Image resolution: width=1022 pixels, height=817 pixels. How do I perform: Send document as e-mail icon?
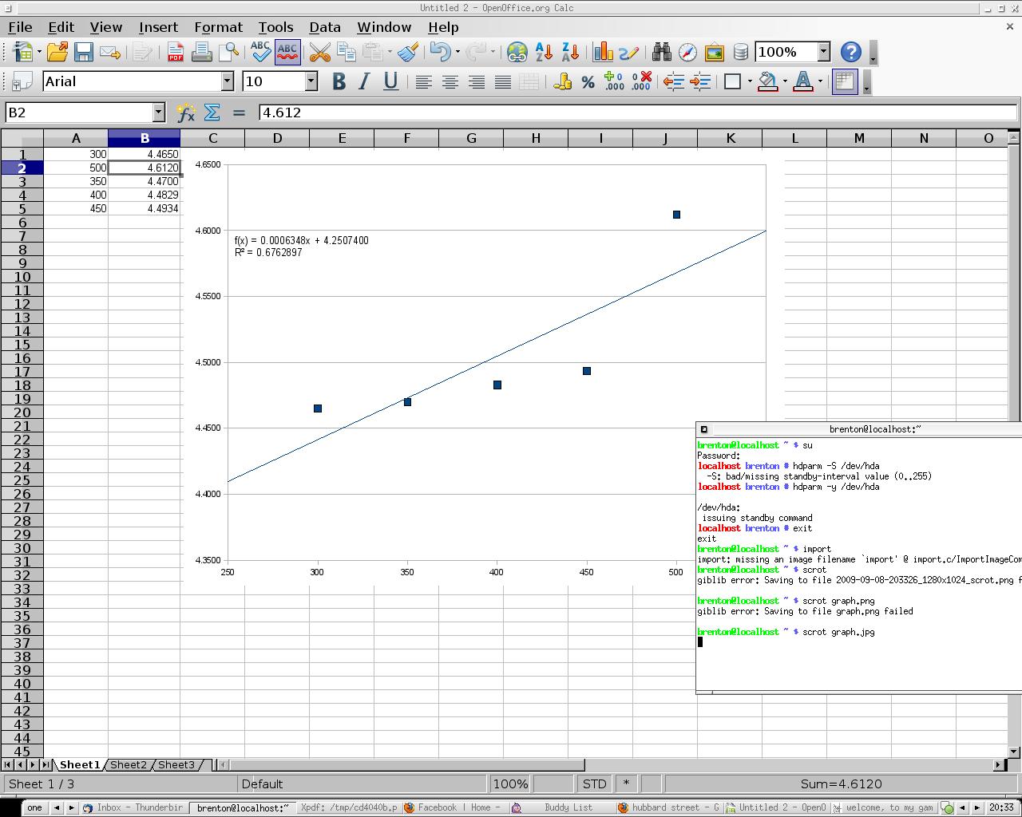(110, 53)
